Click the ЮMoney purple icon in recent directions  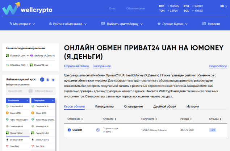pos(32,55)
